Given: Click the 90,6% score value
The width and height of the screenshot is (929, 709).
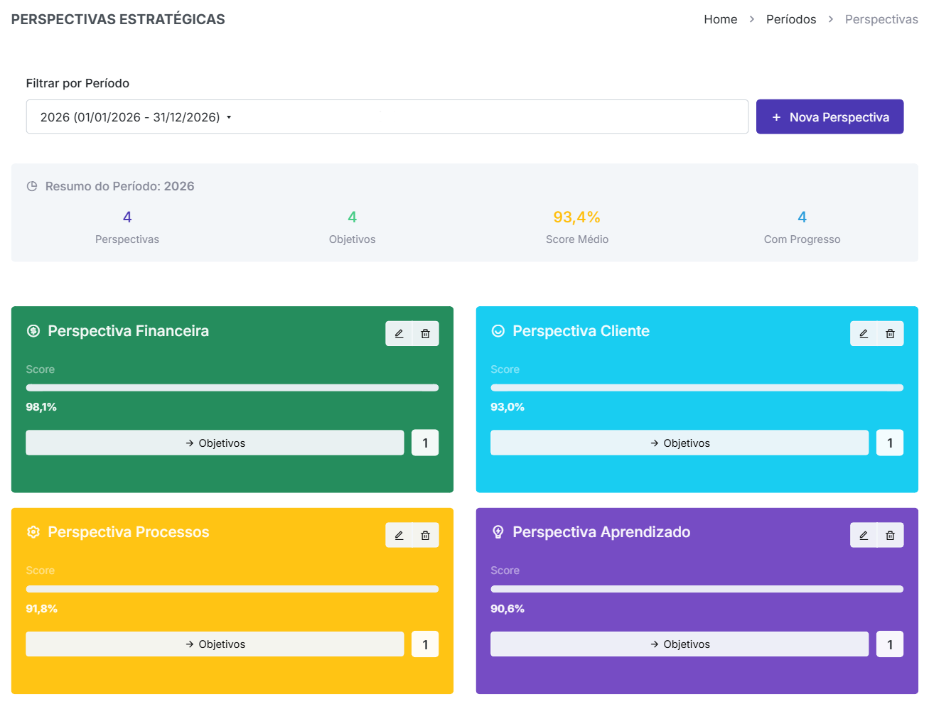Looking at the screenshot, I should pos(508,609).
